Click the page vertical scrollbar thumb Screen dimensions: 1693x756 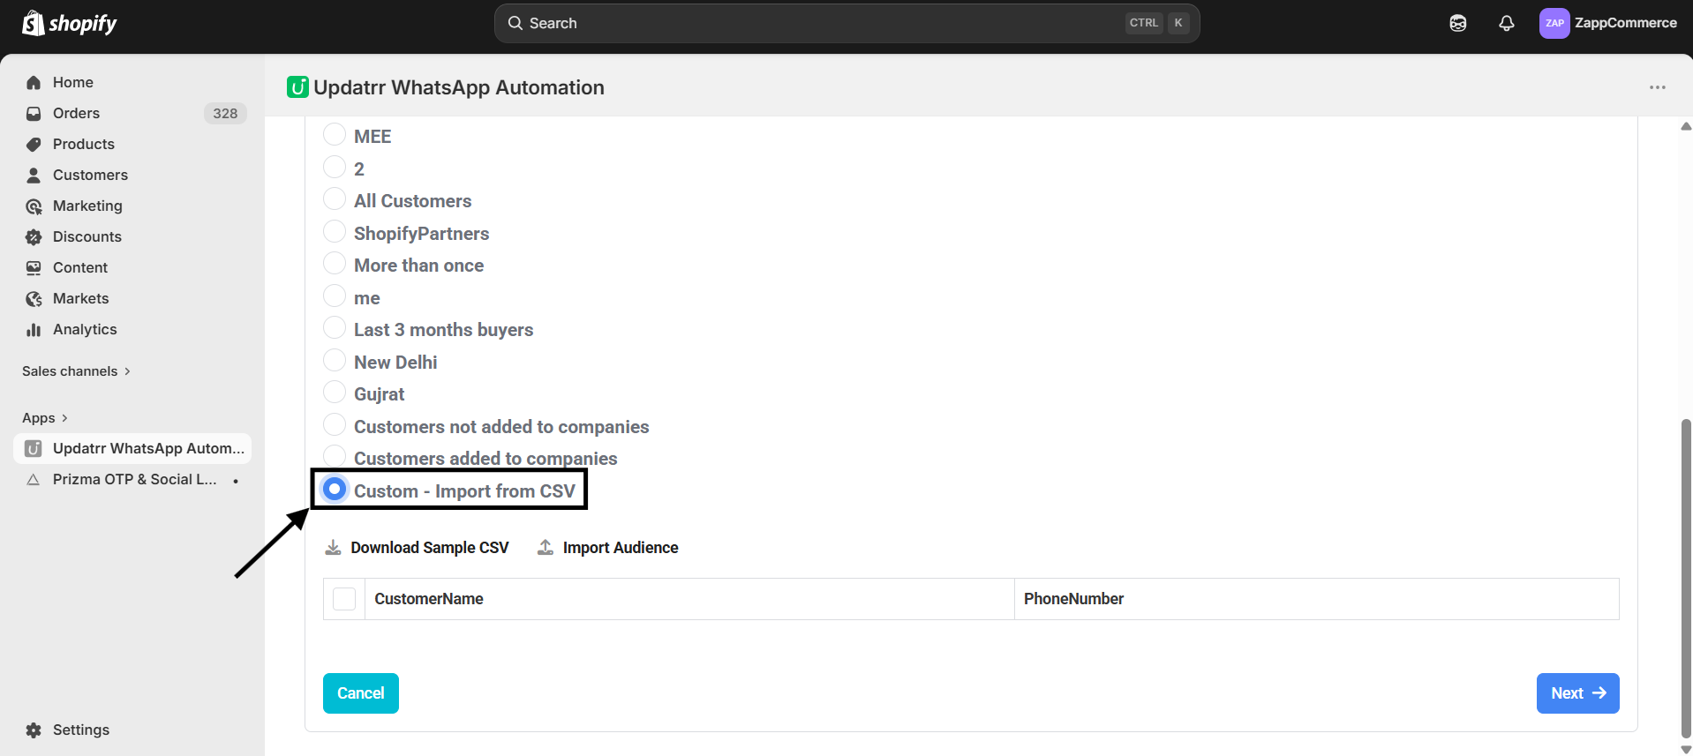pos(1685,573)
